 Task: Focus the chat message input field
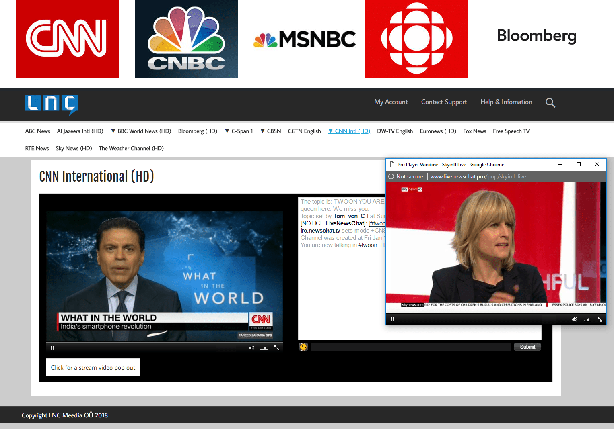(x=411, y=347)
